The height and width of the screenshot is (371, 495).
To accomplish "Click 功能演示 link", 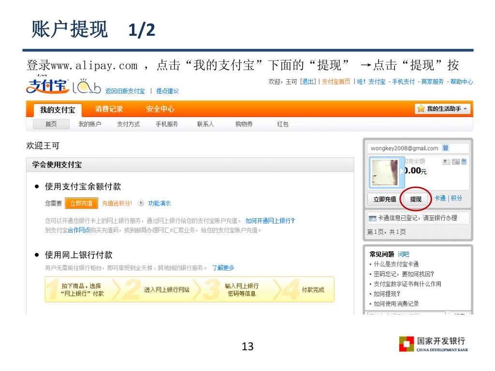I will [160, 203].
